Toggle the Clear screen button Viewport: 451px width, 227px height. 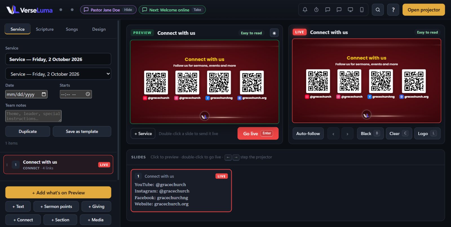click(x=399, y=134)
